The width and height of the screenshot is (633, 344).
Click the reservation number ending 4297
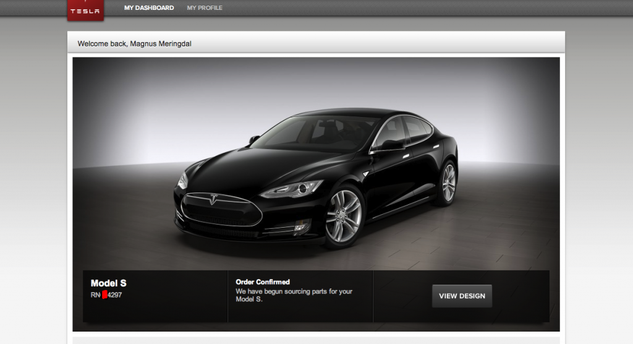coord(106,295)
